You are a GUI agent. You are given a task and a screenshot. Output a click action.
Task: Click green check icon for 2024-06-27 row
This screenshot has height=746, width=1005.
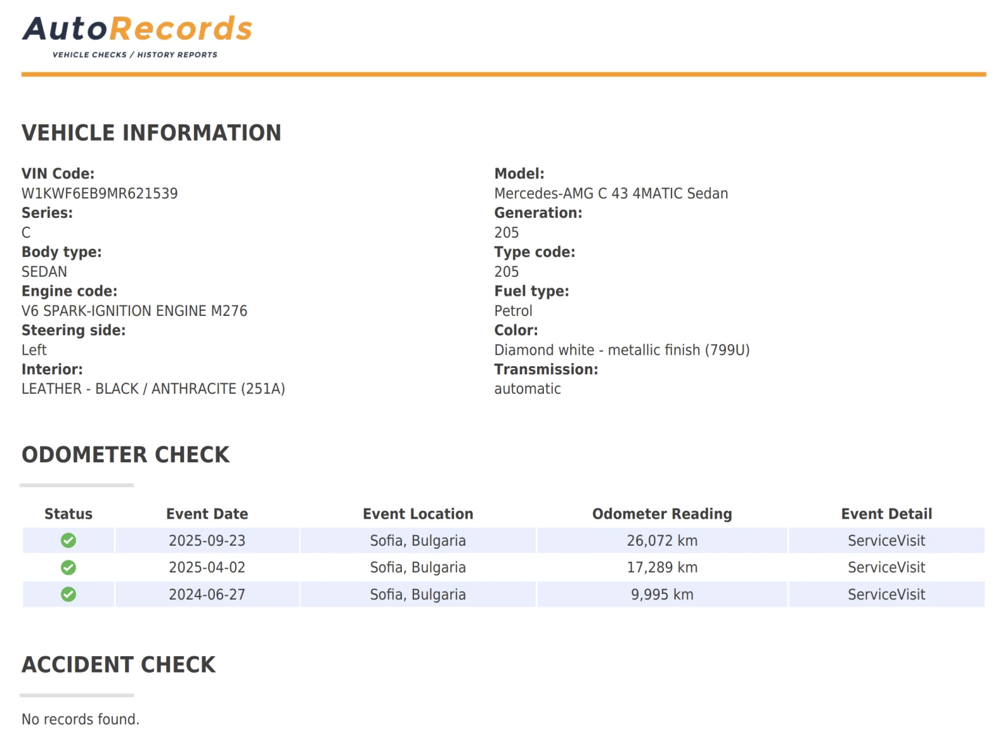[68, 594]
